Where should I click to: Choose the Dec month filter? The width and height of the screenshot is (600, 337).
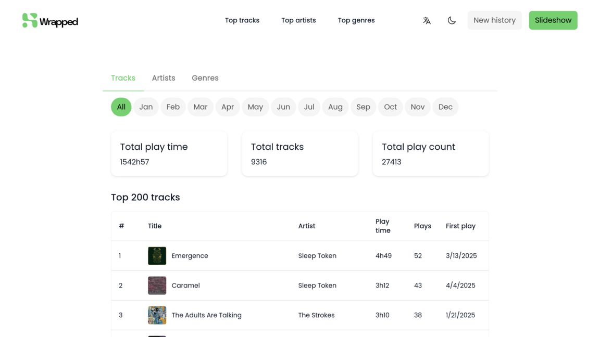(x=445, y=107)
